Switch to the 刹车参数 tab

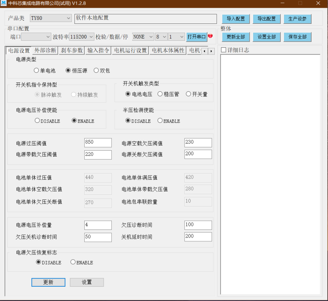(x=72, y=51)
